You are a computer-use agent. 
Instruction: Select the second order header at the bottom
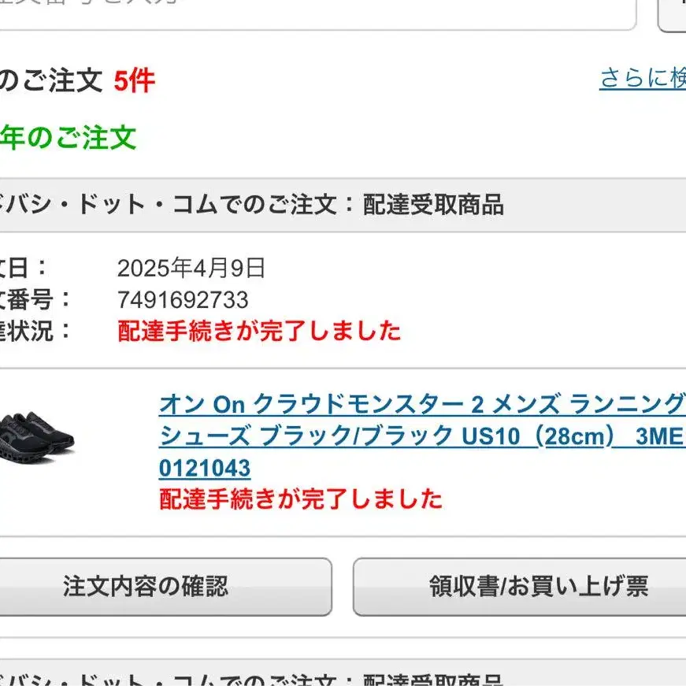pyautogui.click(x=252, y=677)
